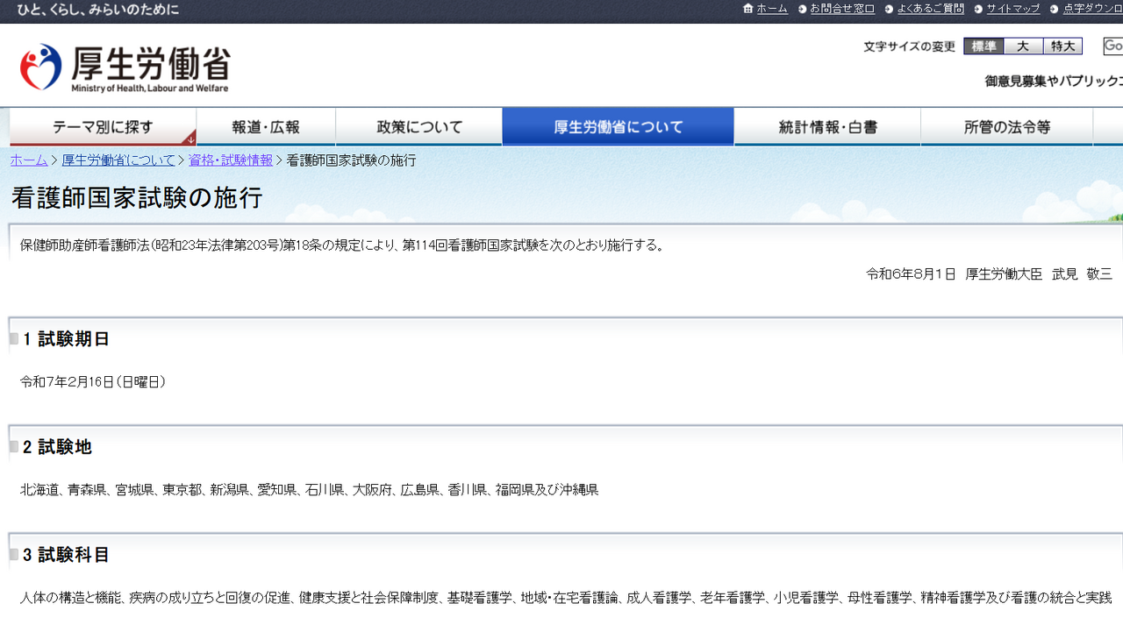Open the 統計情報・白書 navigation tab
The image size is (1123, 625).
coord(827,127)
